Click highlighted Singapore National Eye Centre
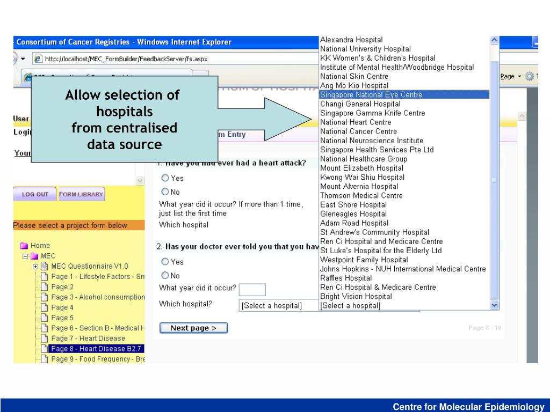The image size is (550, 412). tap(404, 94)
